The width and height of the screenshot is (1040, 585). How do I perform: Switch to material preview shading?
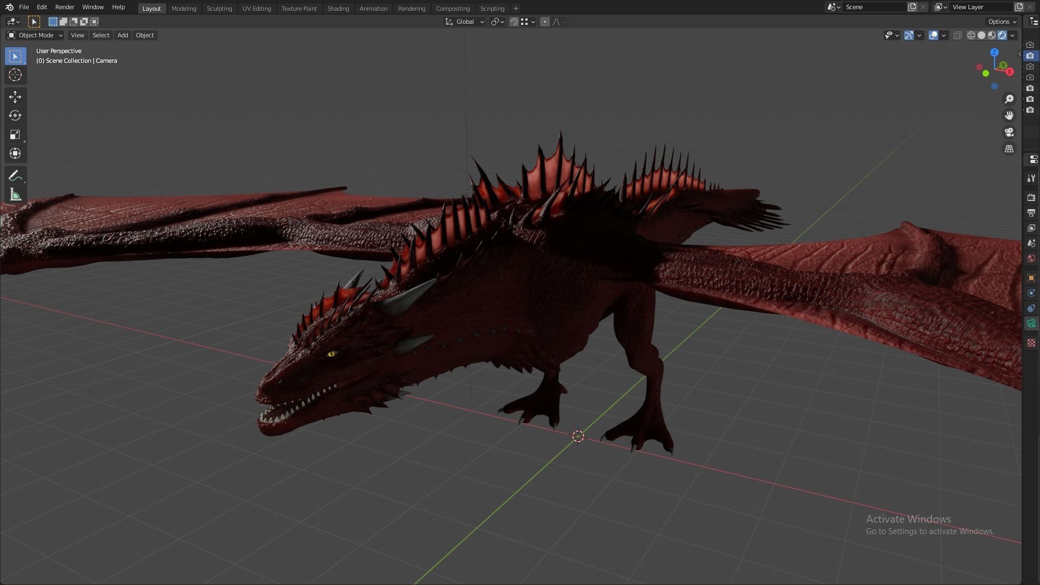coord(992,35)
